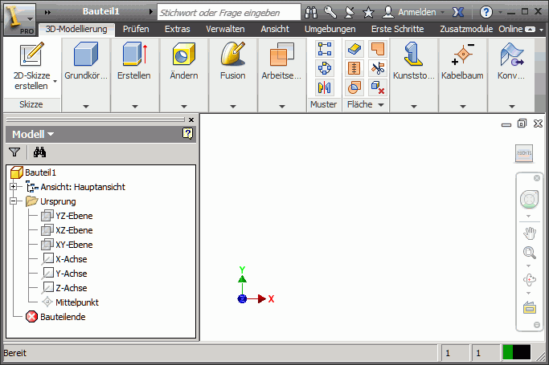The image size is (549, 365).
Task: Click the Kunststoff part icon
Action: click(x=414, y=55)
